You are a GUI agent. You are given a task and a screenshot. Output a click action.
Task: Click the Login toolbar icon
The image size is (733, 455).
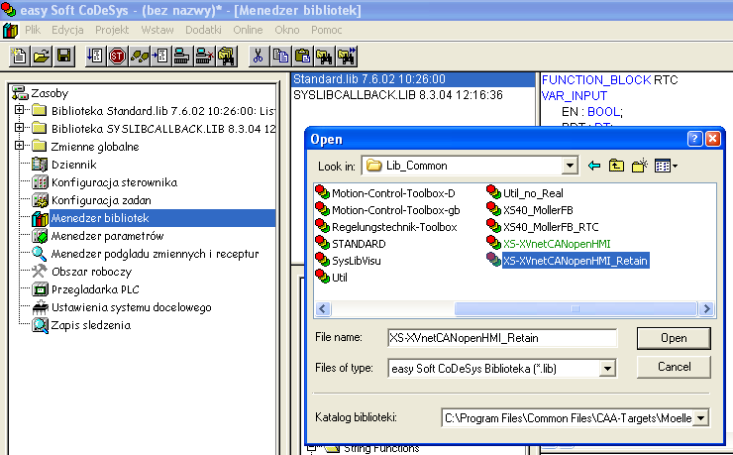181,57
